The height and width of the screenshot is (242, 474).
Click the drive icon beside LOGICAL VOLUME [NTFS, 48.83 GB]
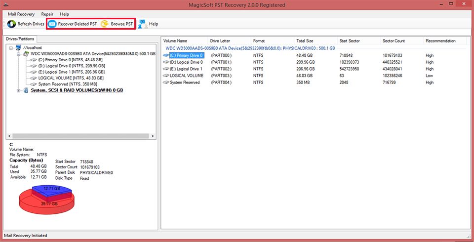point(34,78)
